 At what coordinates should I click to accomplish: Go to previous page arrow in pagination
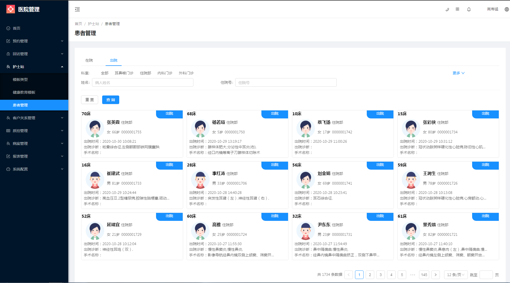[349, 275]
